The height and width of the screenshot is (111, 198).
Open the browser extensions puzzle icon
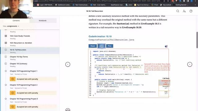pos(184,1)
